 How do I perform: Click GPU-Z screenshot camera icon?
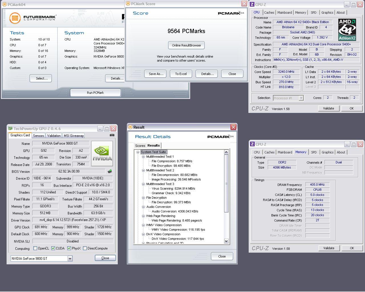tap(112, 135)
